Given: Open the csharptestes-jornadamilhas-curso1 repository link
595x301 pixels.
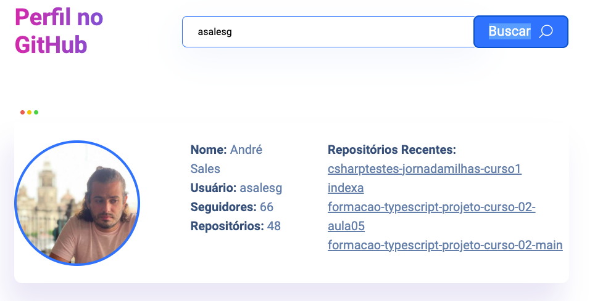Looking at the screenshot, I should click(x=424, y=169).
